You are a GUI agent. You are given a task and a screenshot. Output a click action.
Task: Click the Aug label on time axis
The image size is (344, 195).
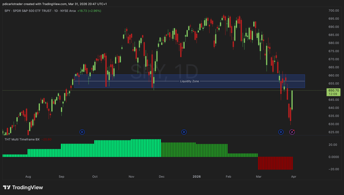[28, 177]
